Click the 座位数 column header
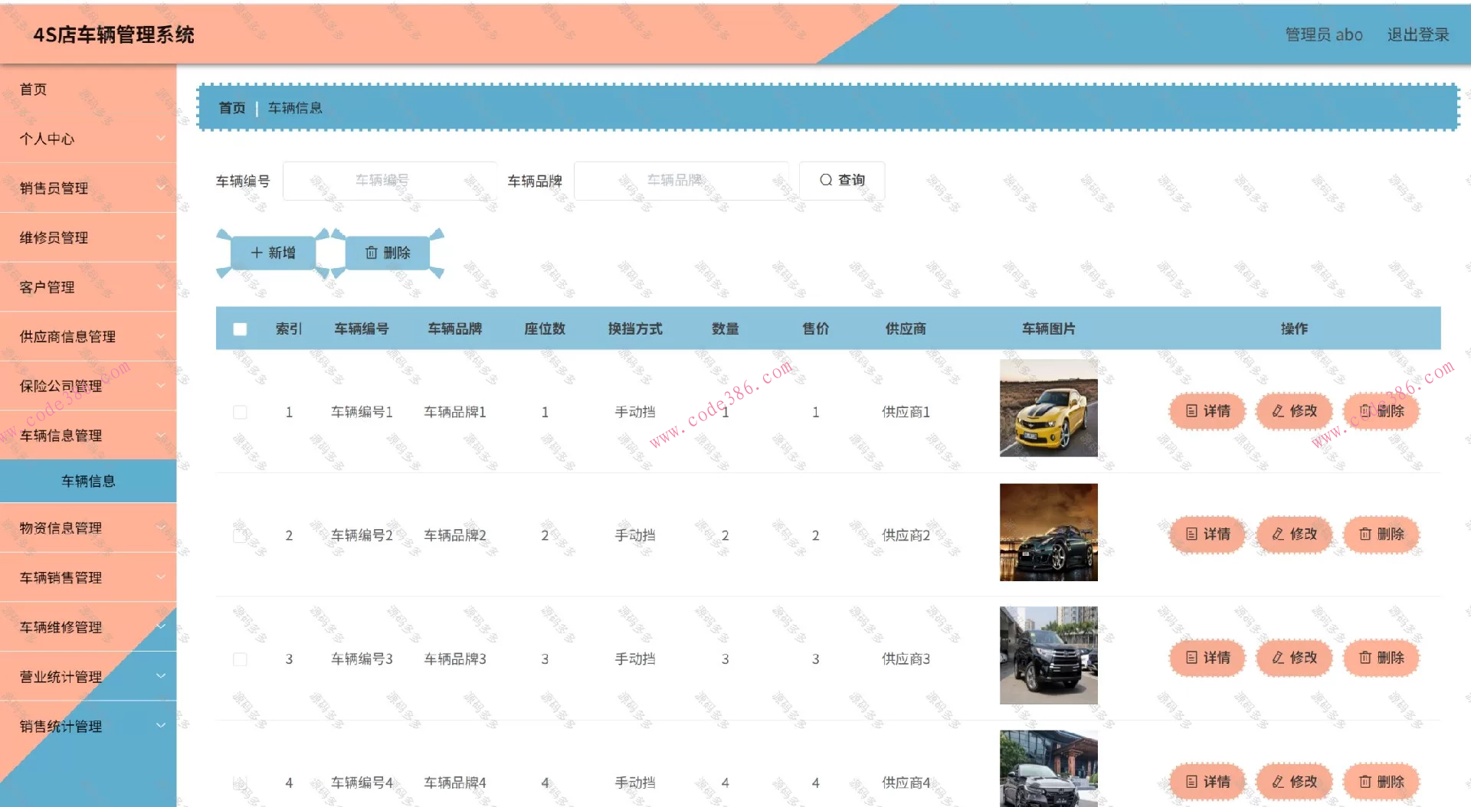 click(545, 328)
